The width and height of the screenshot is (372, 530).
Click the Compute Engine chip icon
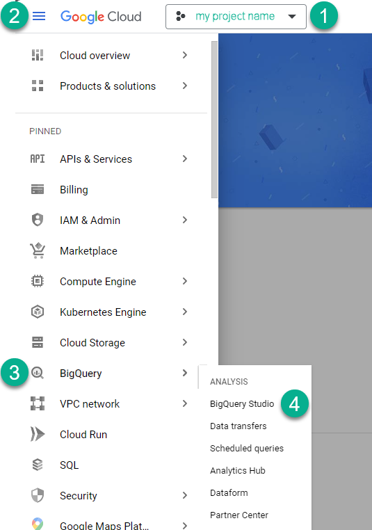(x=38, y=281)
